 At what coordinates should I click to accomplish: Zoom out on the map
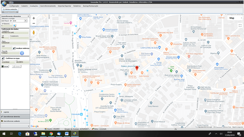coord(34,24)
